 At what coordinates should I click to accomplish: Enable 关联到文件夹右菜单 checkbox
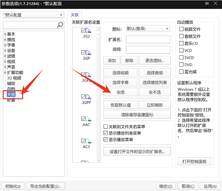point(106,127)
